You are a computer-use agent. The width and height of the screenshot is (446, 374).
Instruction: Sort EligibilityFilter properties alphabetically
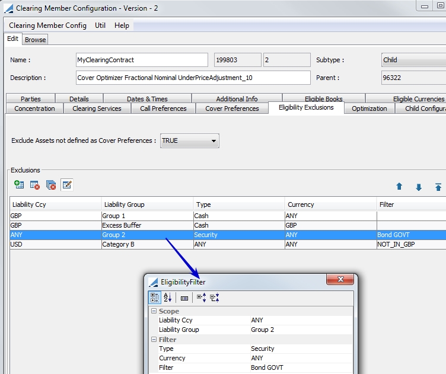tap(167, 298)
